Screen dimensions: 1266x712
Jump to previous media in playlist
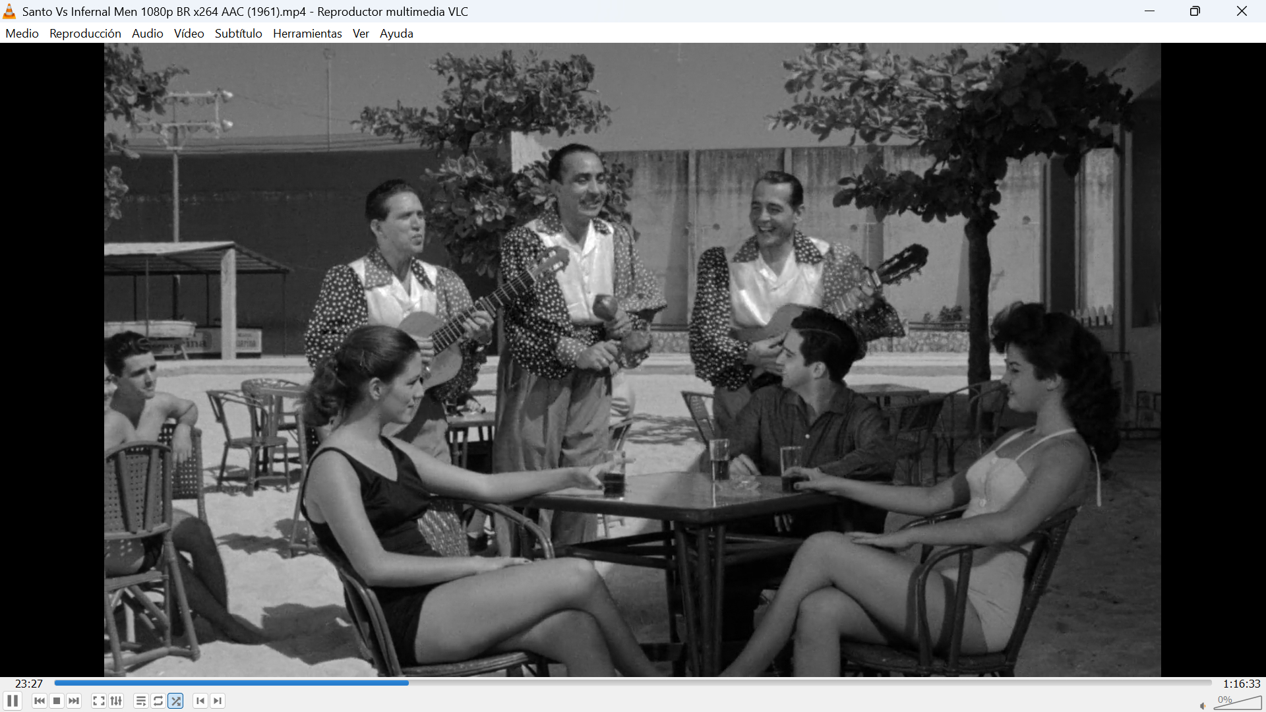click(x=40, y=701)
